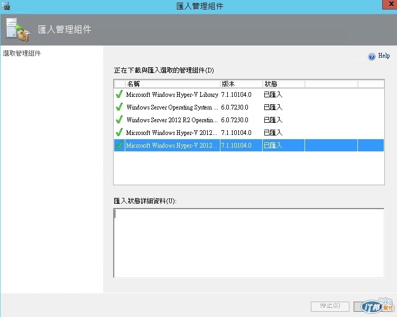Click version 6.0.7230.0 of Windows Server Operating System

coord(235,107)
